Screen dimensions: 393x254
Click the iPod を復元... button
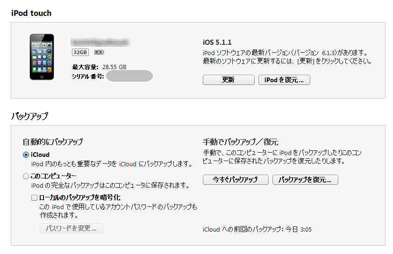point(284,80)
